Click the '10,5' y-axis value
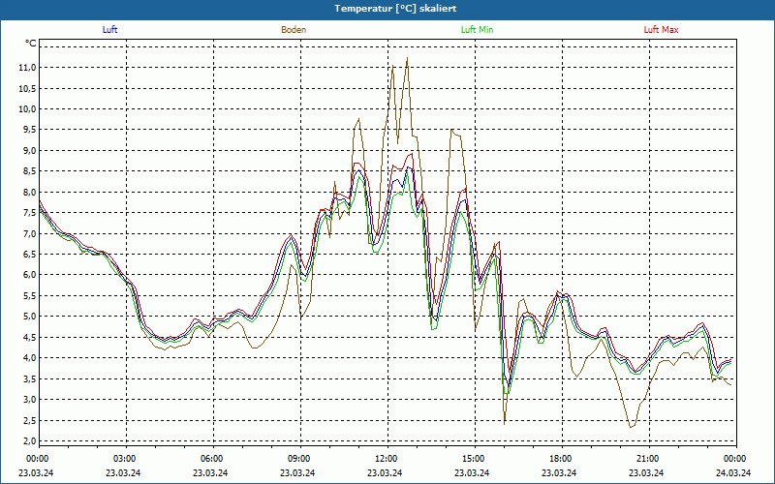 point(28,88)
